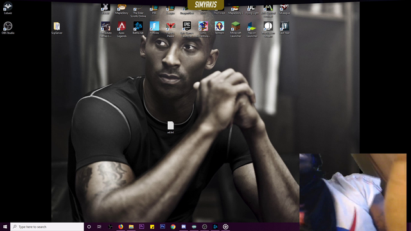The width and height of the screenshot is (411, 231).
Task: Open Firefox from the taskbar
Action: (x=121, y=227)
